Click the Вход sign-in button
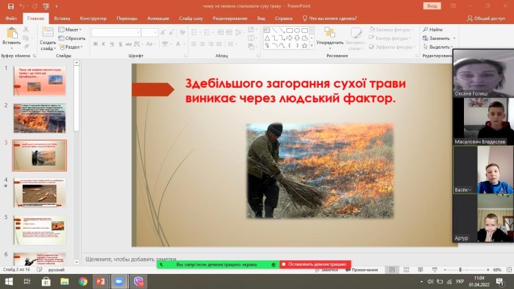This screenshot has height=289, width=514. point(433,5)
